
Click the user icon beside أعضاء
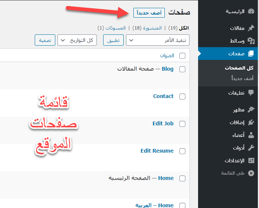pyautogui.click(x=251, y=135)
